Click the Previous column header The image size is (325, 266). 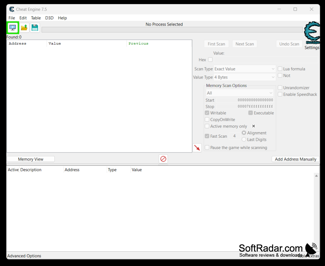(159, 44)
